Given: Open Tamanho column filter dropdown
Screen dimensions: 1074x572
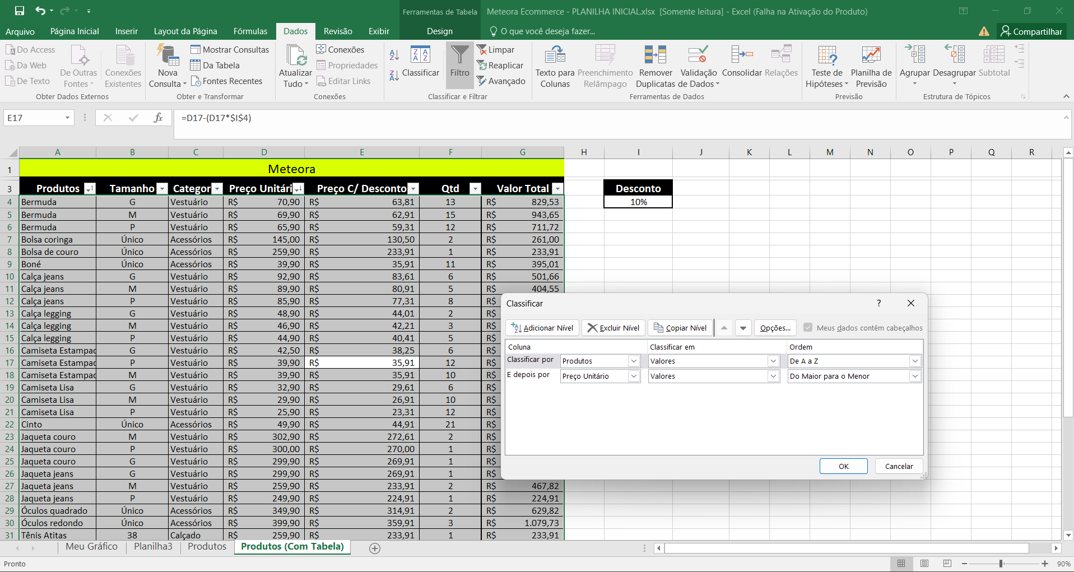Looking at the screenshot, I should [x=162, y=189].
